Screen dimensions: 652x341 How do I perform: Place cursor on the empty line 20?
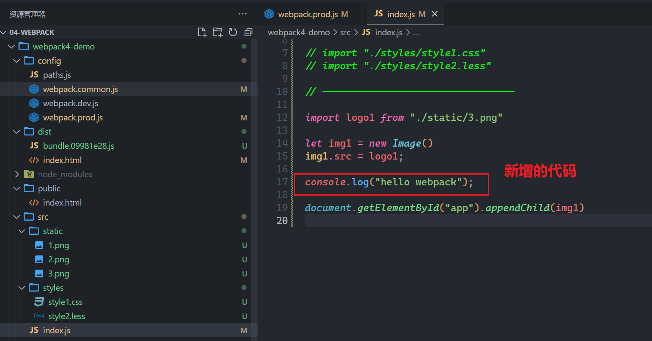[478, 221]
